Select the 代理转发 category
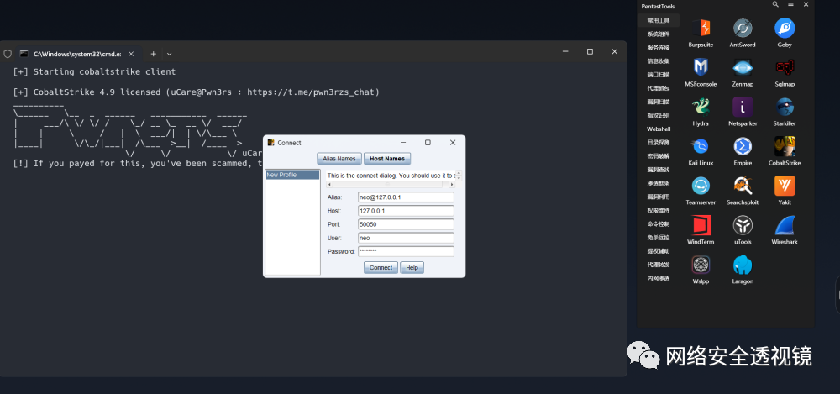 pos(659,265)
